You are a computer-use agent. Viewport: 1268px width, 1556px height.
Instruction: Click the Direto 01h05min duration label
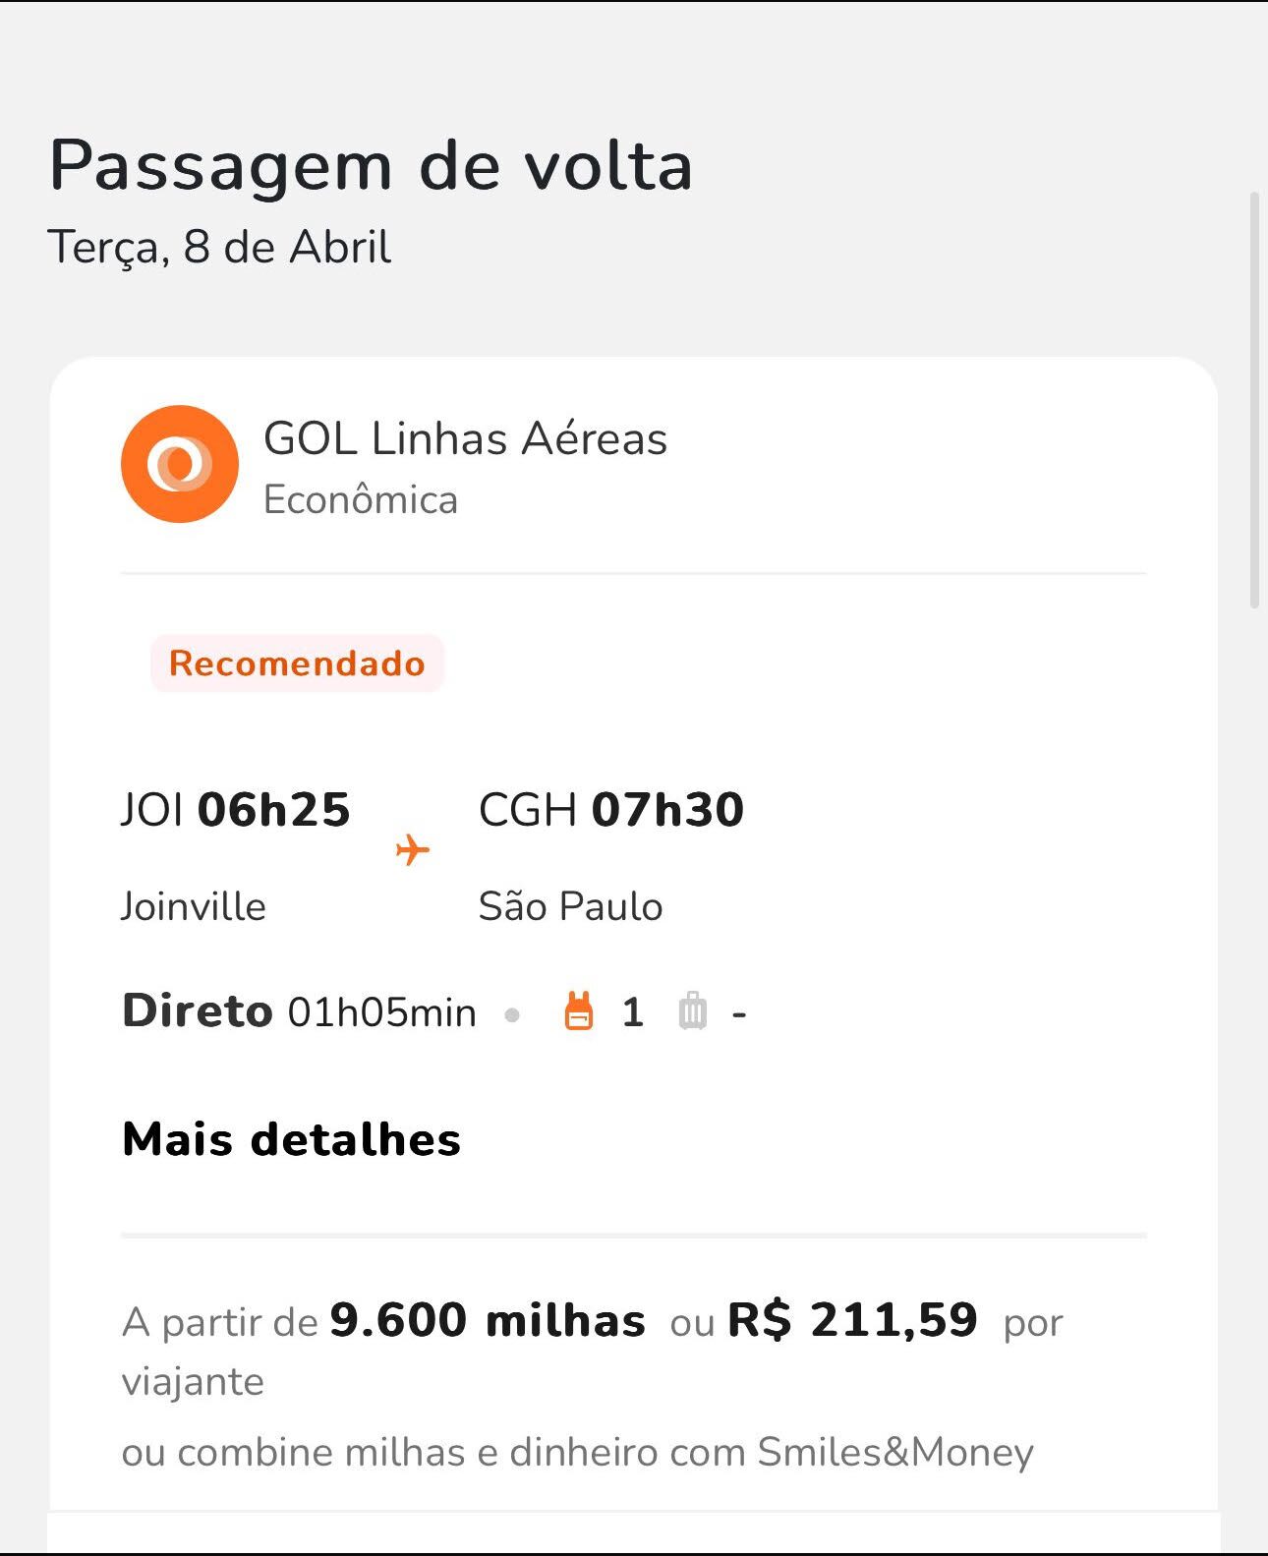coord(299,1011)
